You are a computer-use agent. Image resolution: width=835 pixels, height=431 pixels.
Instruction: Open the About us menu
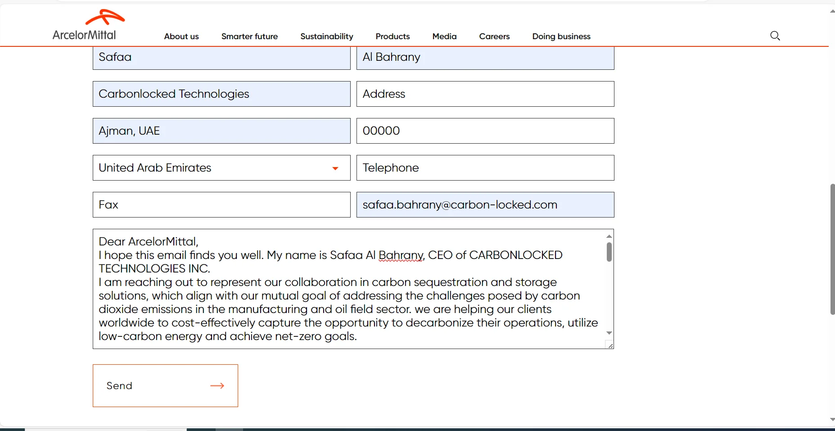[x=181, y=36]
